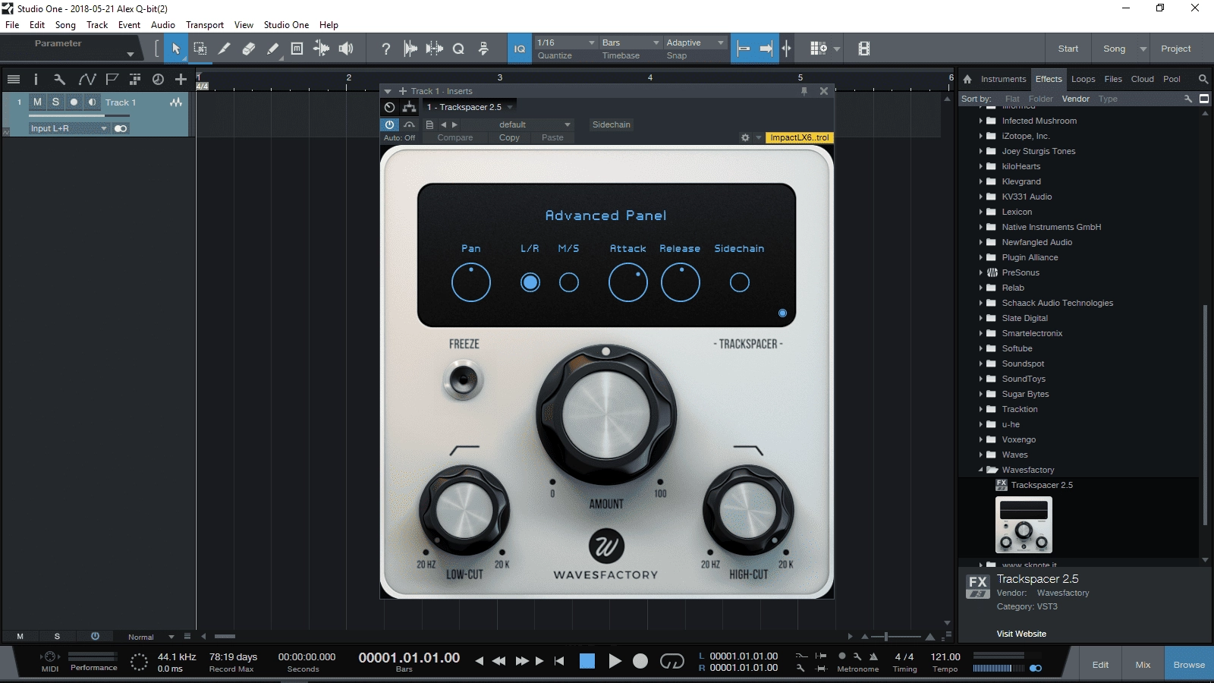Select L/R mode radio button

coord(530,282)
